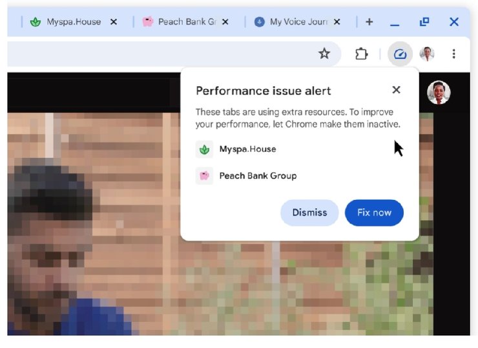This screenshot has width=478, height=348.
Task: Open the Extensions puzzle icon
Action: (x=361, y=54)
